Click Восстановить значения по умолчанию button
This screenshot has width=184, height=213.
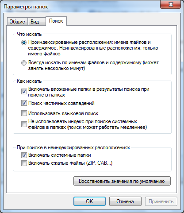tap(122, 181)
